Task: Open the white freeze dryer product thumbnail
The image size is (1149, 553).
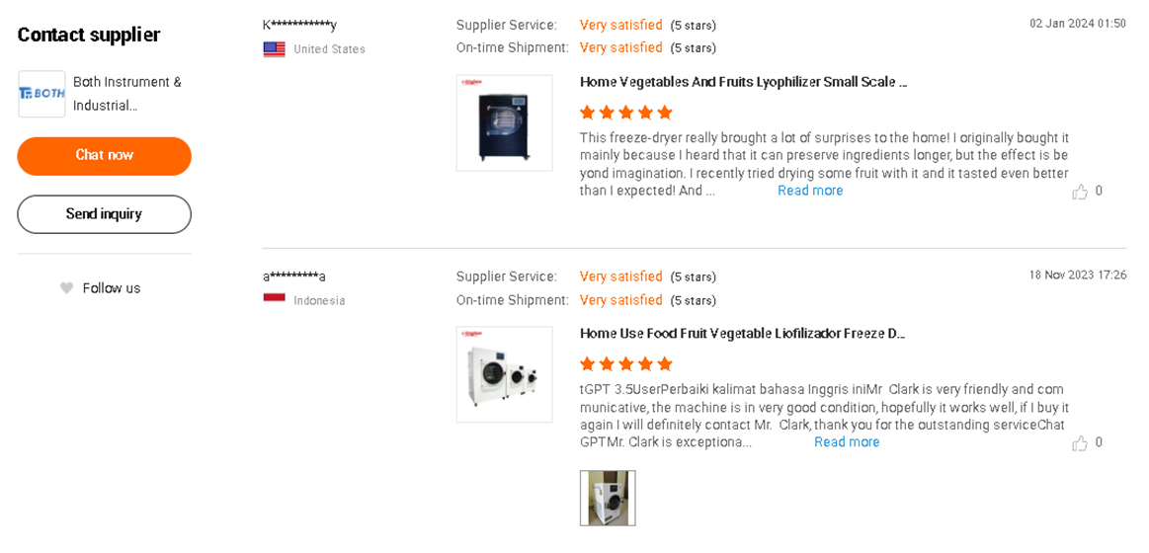Action: 504,375
